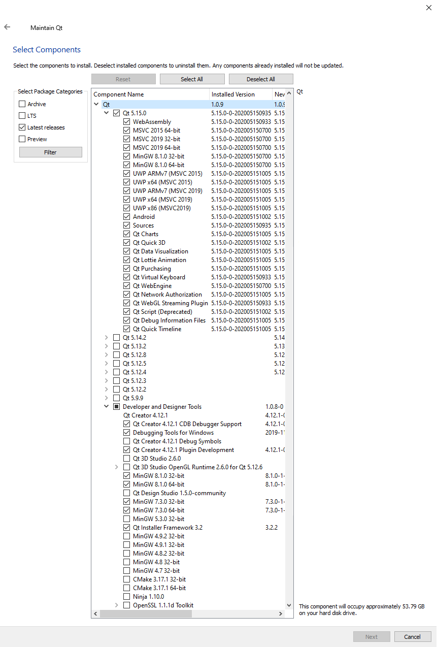Screen dimensions: 437x647
Task: Enable the LTS category checkbox
Action: [x=22, y=115]
